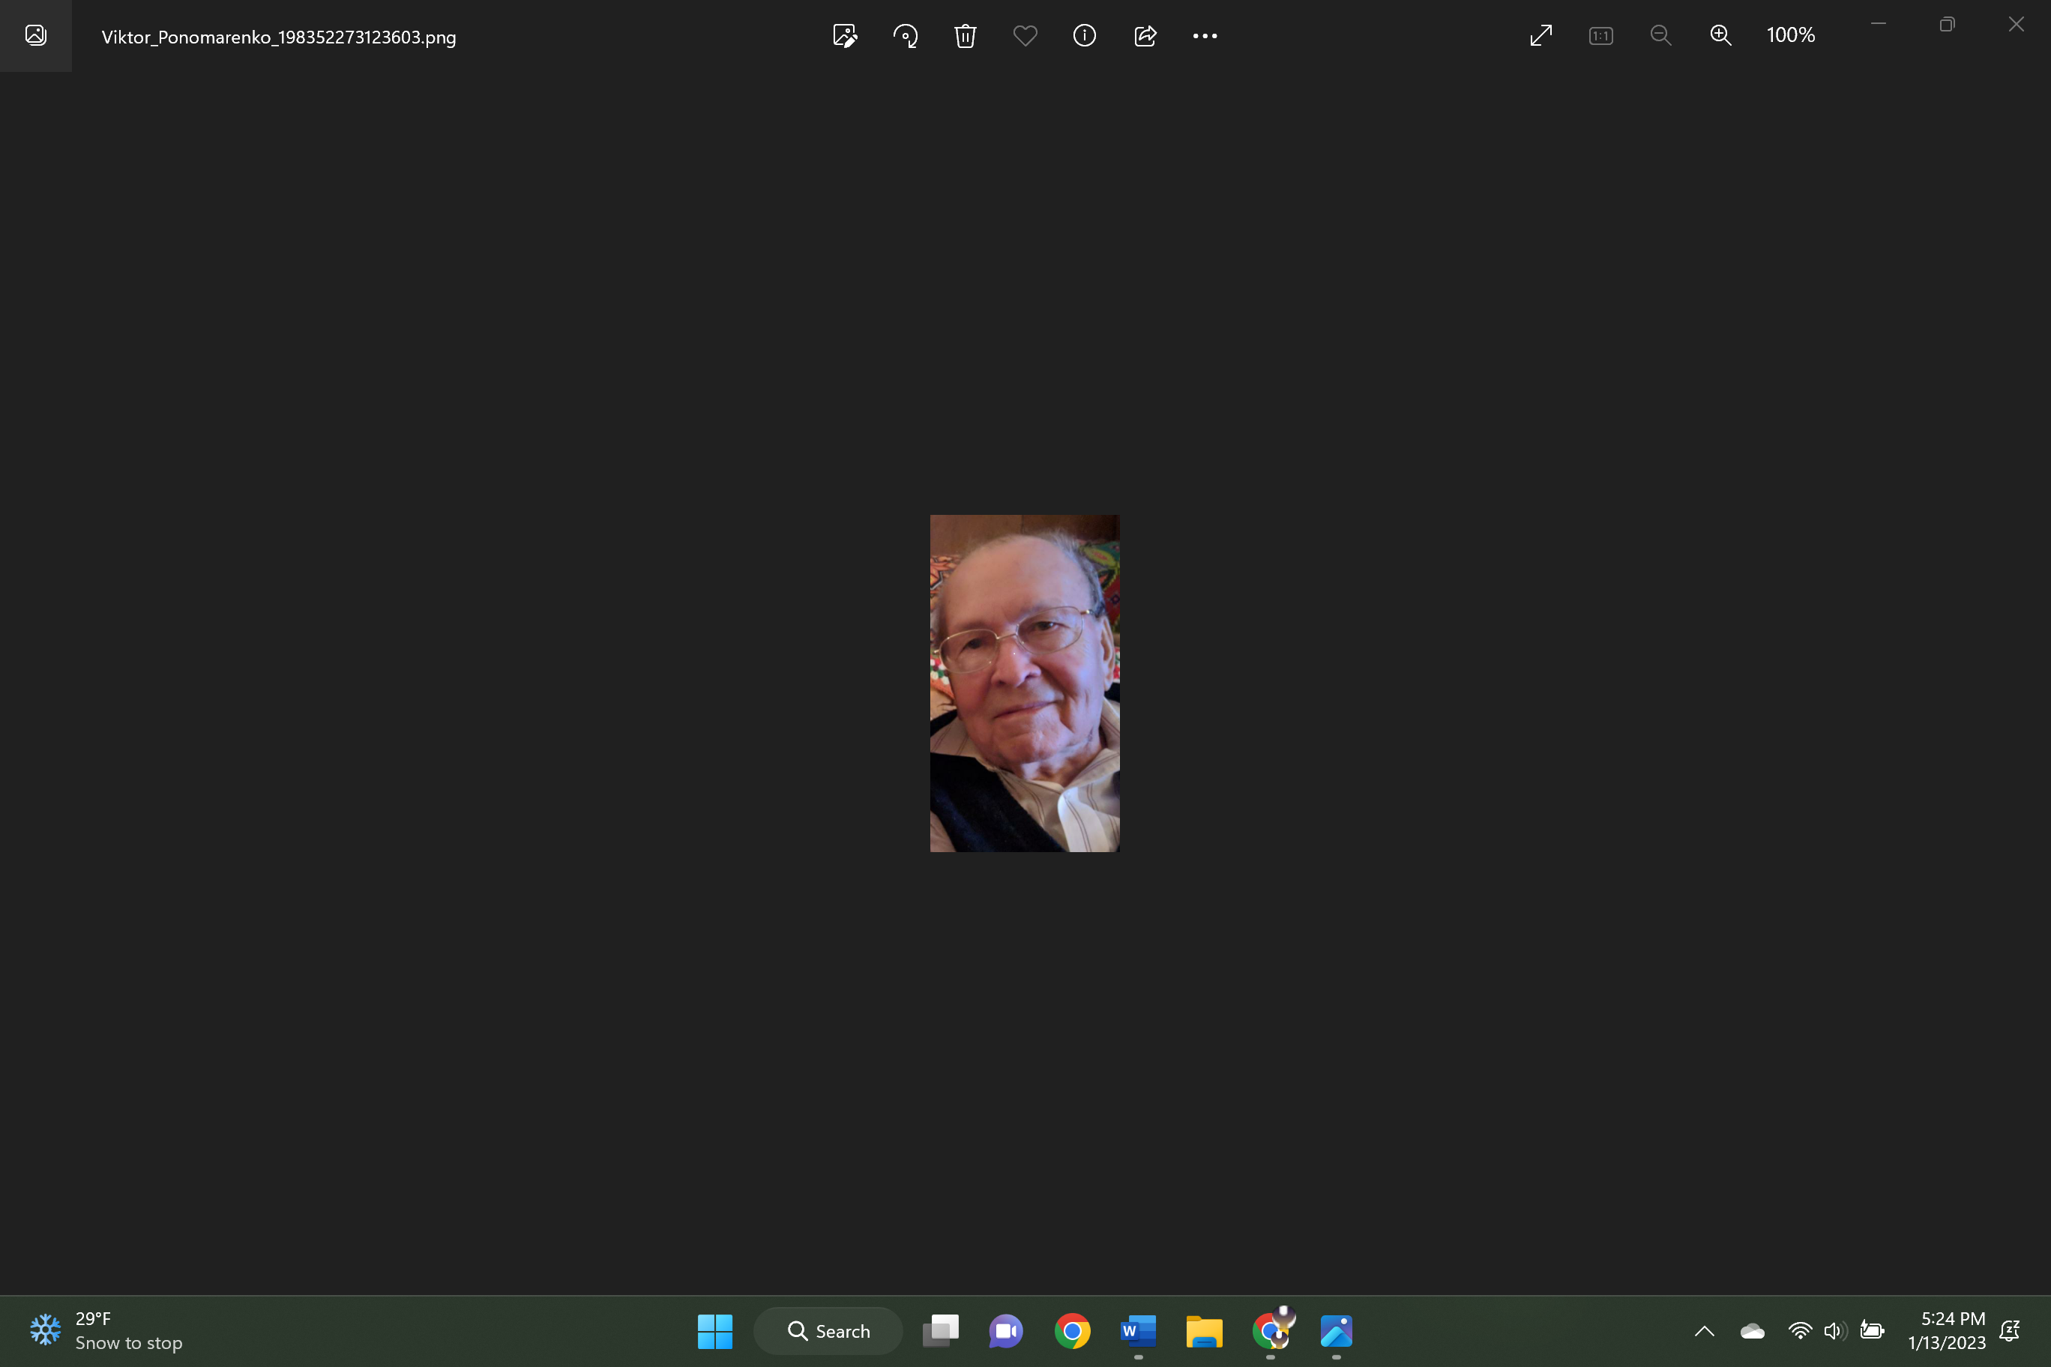Toggle the favorite heart icon

1025,36
